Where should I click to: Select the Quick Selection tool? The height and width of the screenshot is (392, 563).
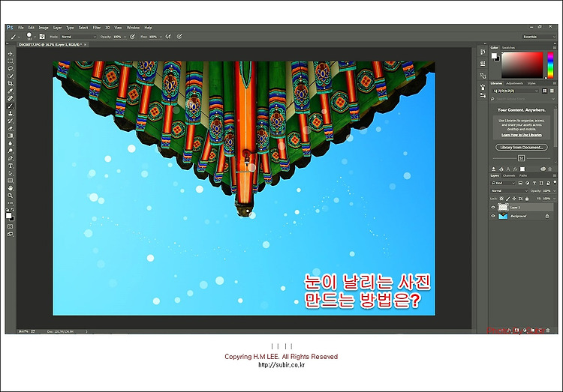tap(11, 76)
